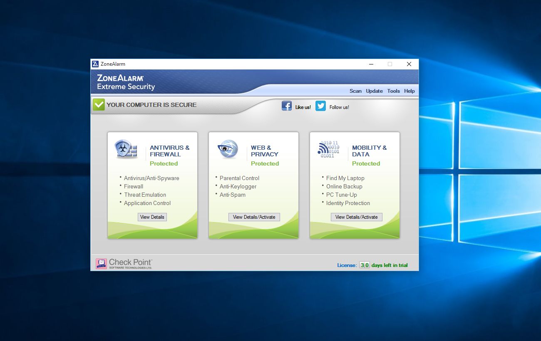Click the Anti-Spam item
This screenshot has width=541, height=341.
[233, 195]
